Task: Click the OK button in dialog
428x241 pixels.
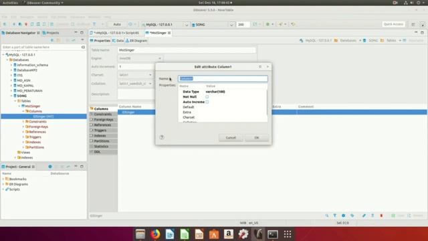Action: point(257,137)
